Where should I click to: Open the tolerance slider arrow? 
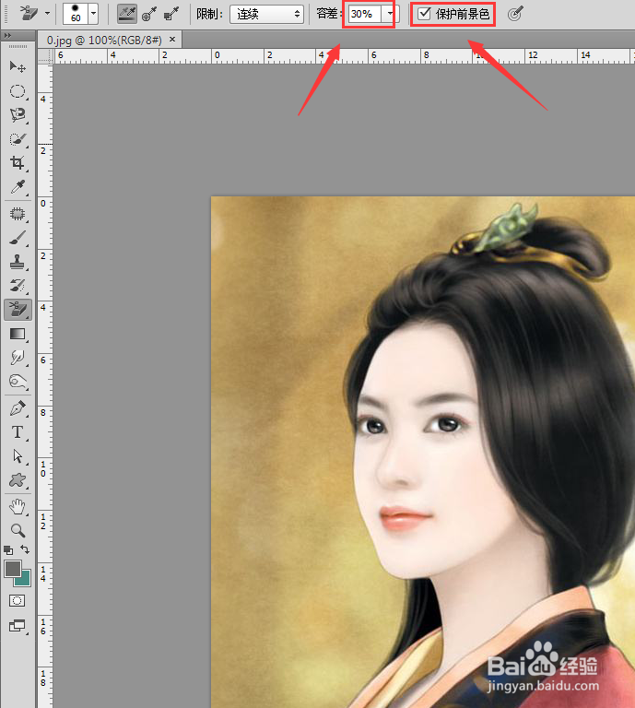(390, 14)
